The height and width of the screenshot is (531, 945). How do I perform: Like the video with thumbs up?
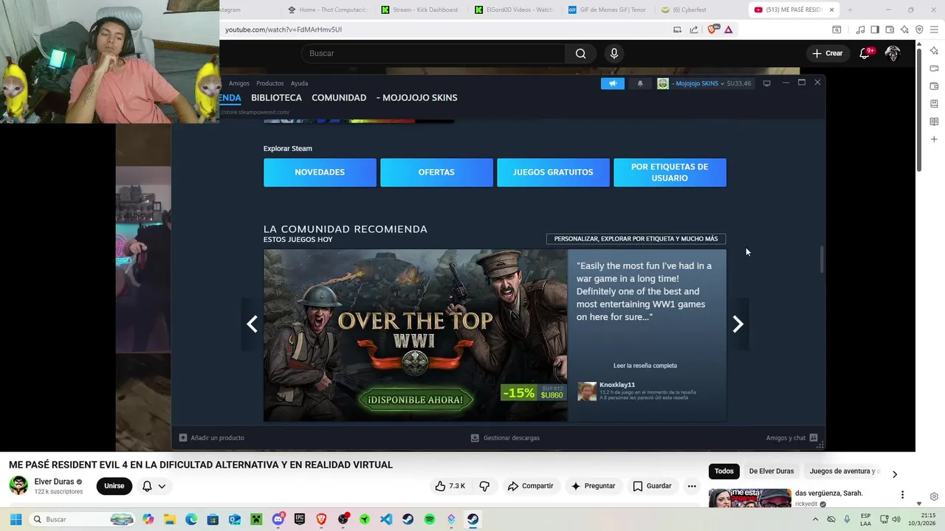point(450,486)
